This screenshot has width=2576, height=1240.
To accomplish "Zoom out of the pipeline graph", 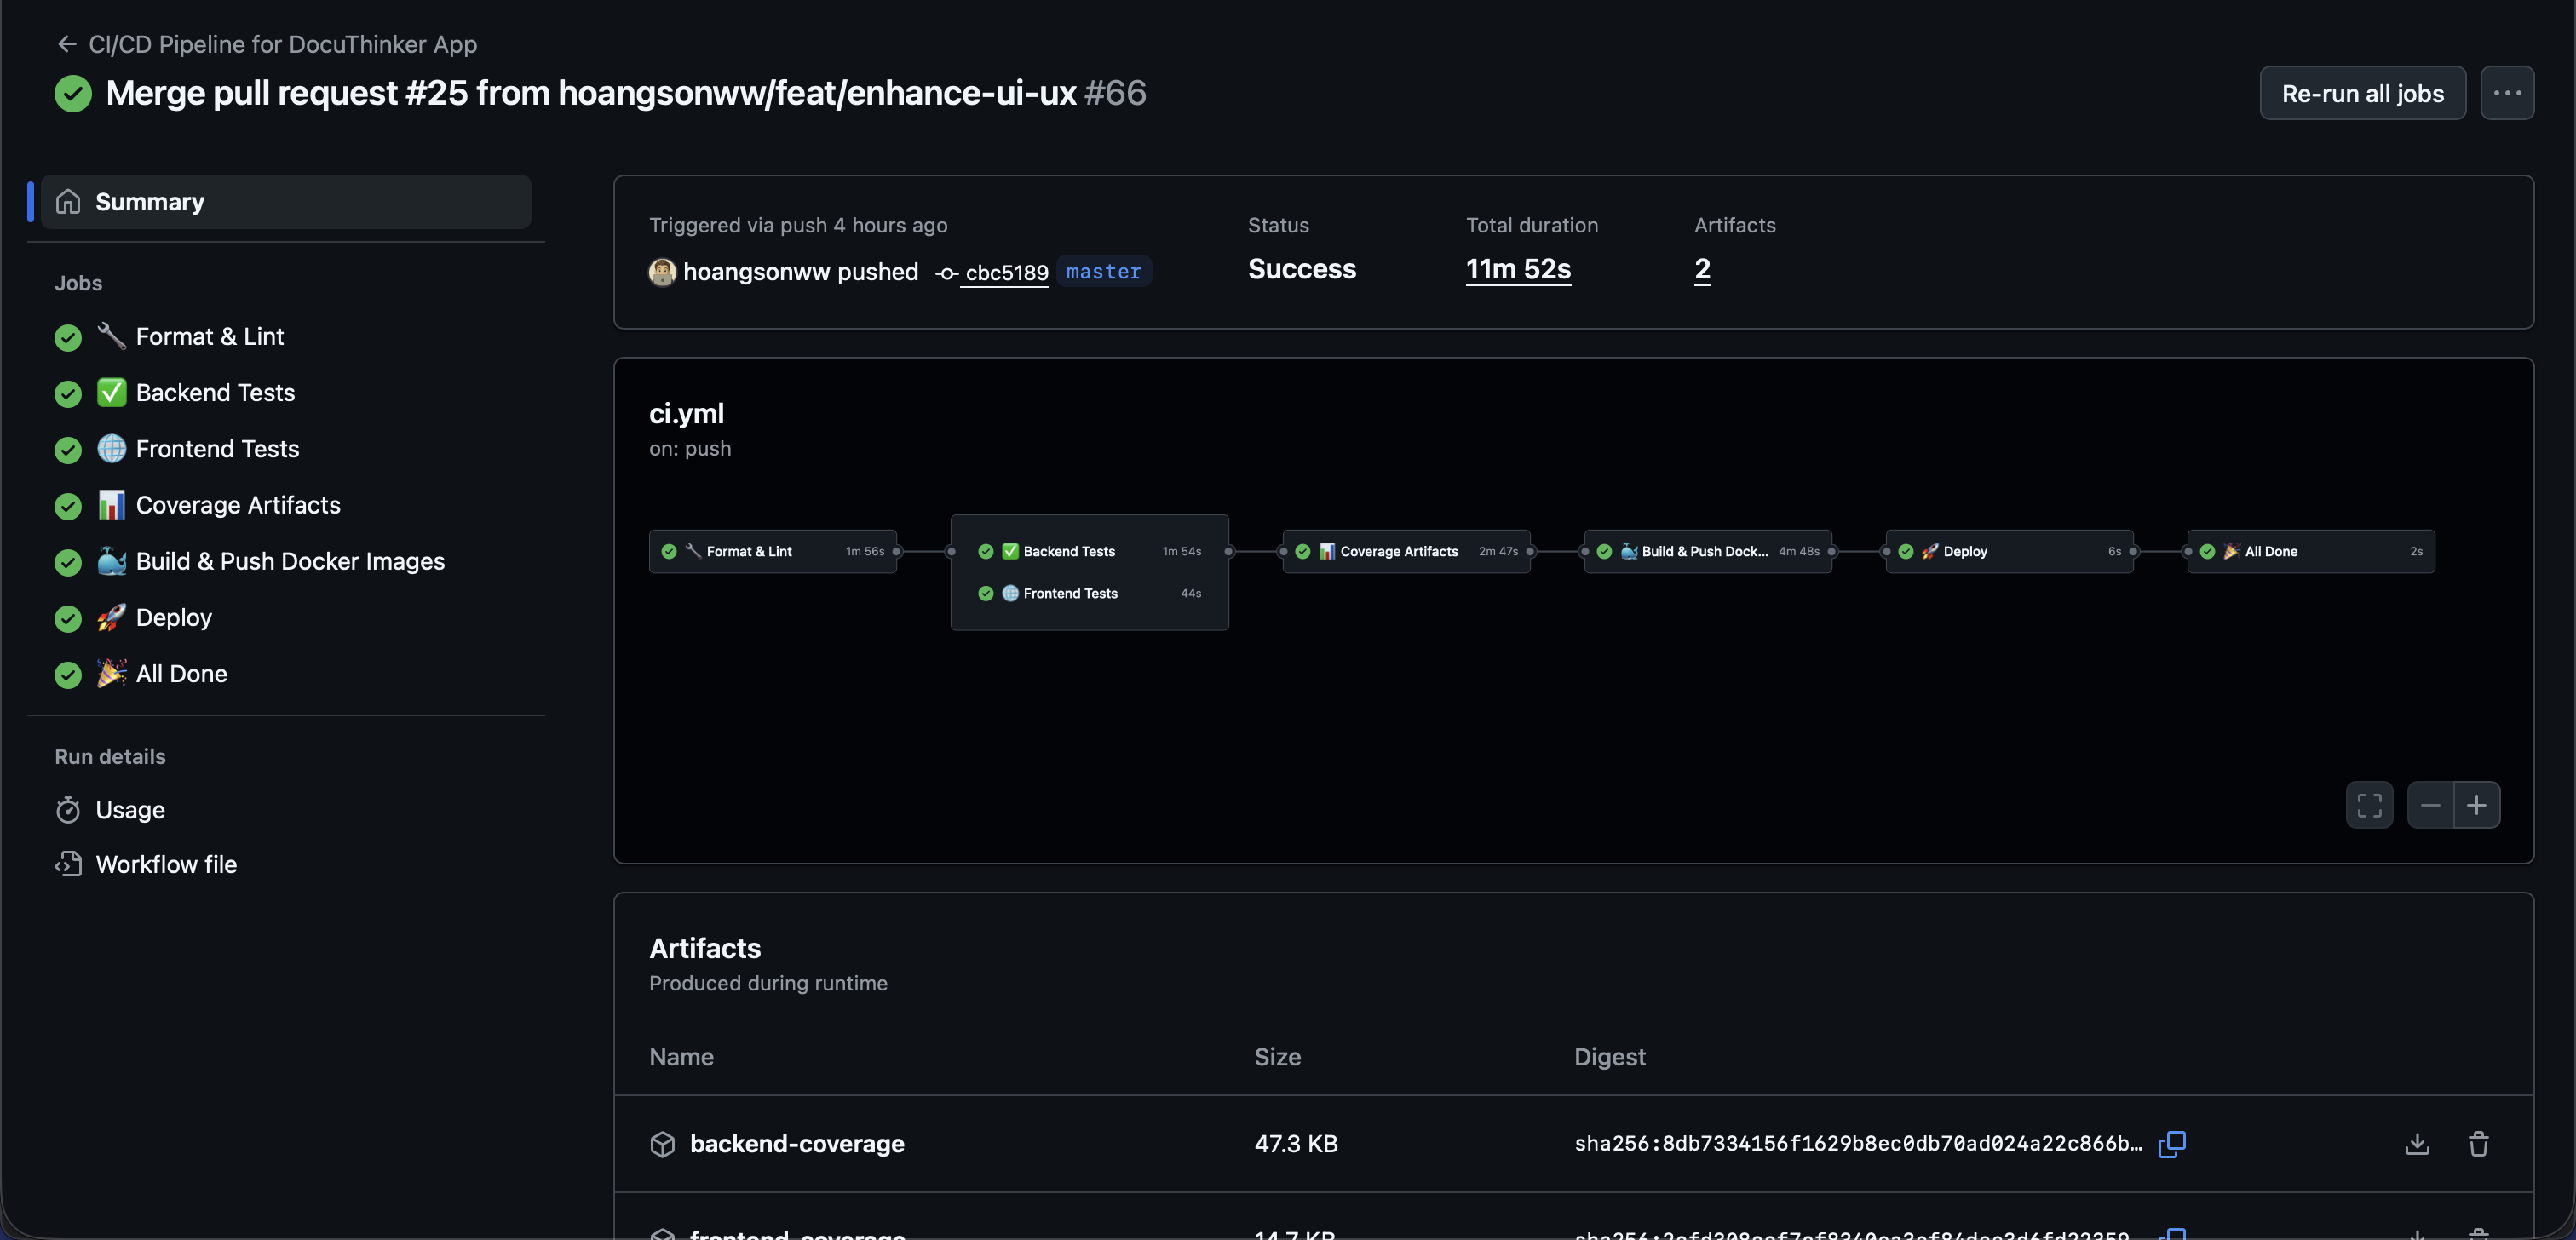I will [x=2430, y=805].
